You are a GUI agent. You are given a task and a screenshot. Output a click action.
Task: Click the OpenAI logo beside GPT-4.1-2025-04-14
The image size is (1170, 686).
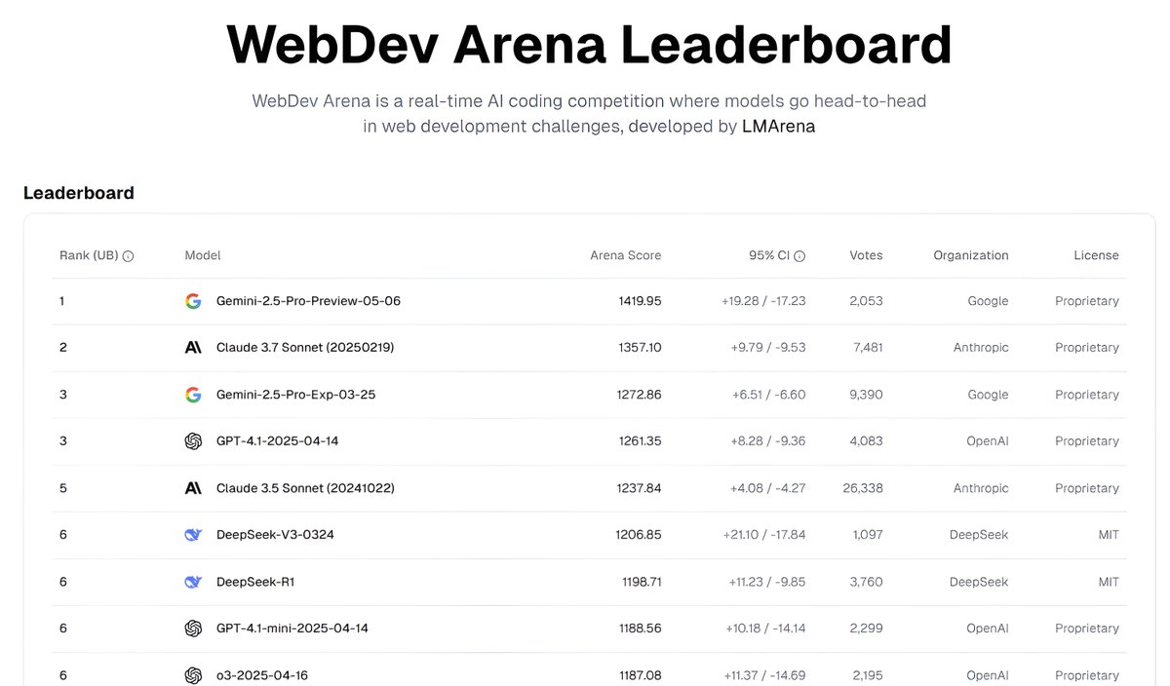[193, 441]
